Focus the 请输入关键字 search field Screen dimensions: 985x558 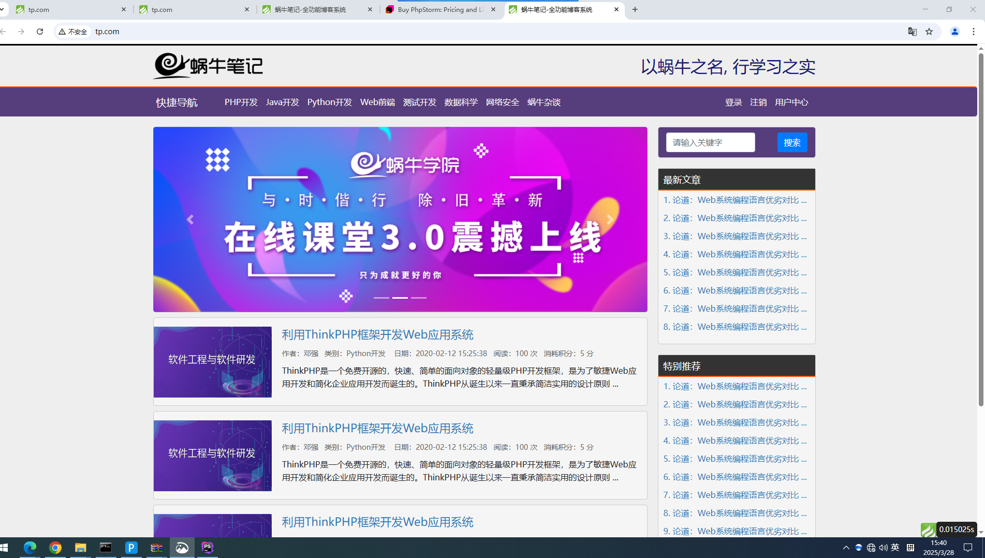[x=710, y=142]
